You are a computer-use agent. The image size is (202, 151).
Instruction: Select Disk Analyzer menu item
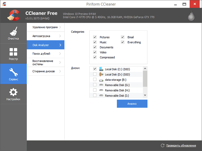click(x=46, y=45)
